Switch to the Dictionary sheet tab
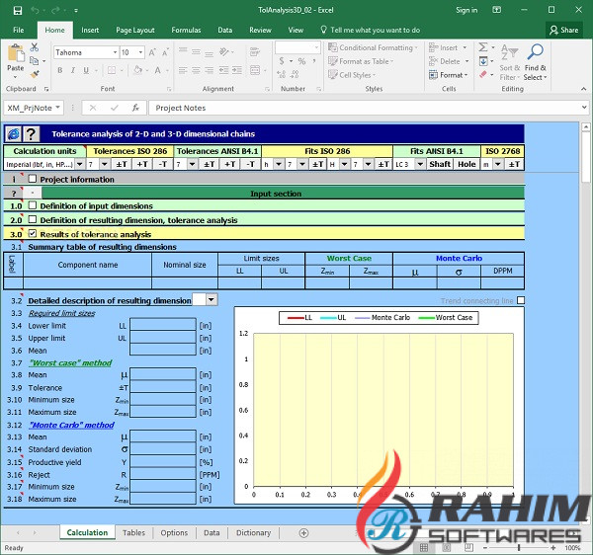593x555 pixels. pos(253,533)
